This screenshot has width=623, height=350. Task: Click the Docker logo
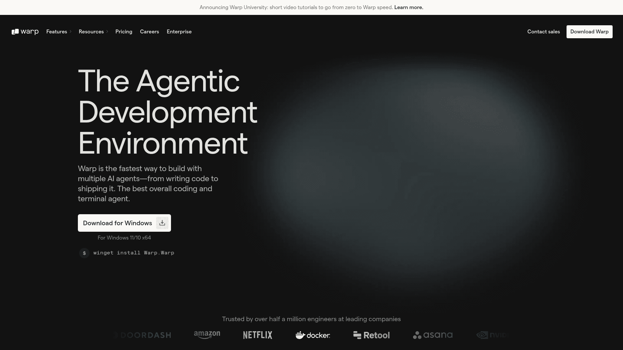[313, 335]
